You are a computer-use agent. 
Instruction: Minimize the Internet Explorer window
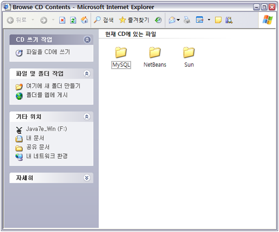click(x=256, y=7)
